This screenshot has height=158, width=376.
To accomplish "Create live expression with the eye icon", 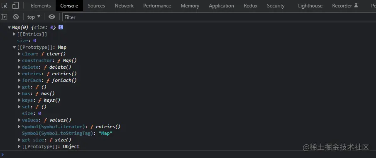I will coord(52,17).
